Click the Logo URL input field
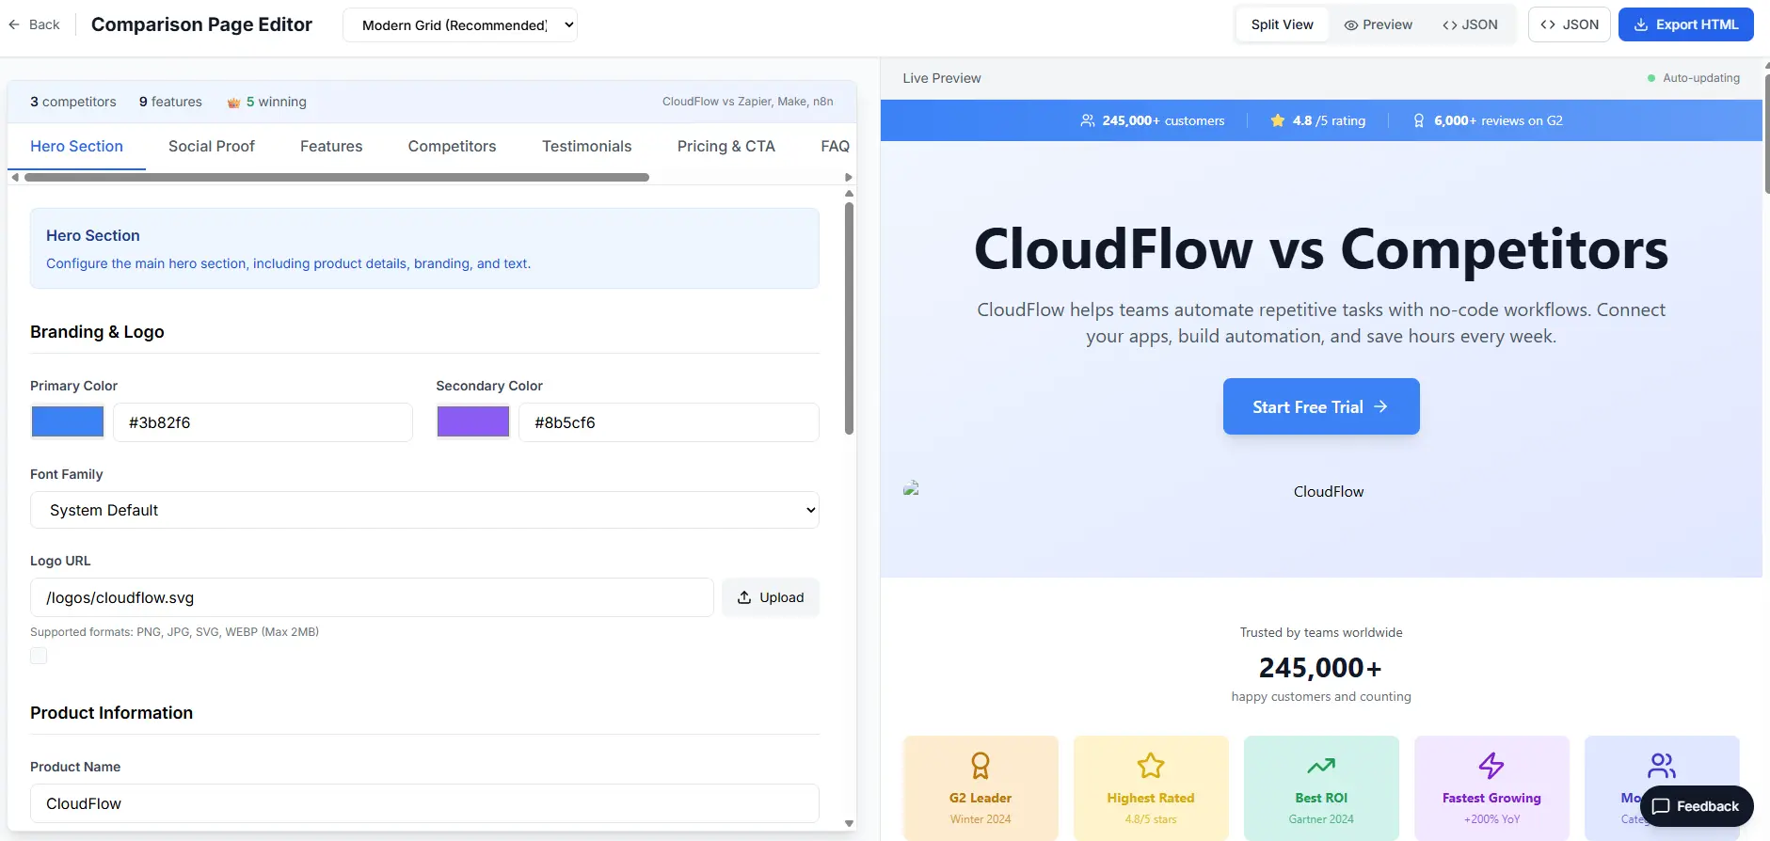This screenshot has width=1770, height=841. pyautogui.click(x=372, y=597)
